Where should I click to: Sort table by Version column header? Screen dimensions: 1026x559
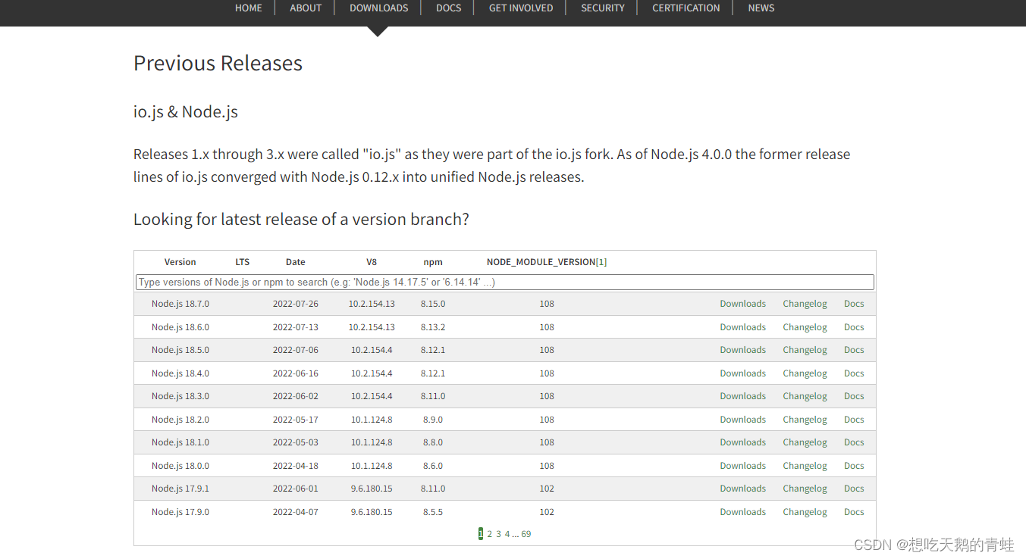point(180,262)
